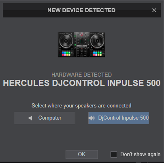Screen dimensions: 164x163
Task: Click the HERCULES DJCONTROL INPULSE 500 heading
Action: pos(82,83)
